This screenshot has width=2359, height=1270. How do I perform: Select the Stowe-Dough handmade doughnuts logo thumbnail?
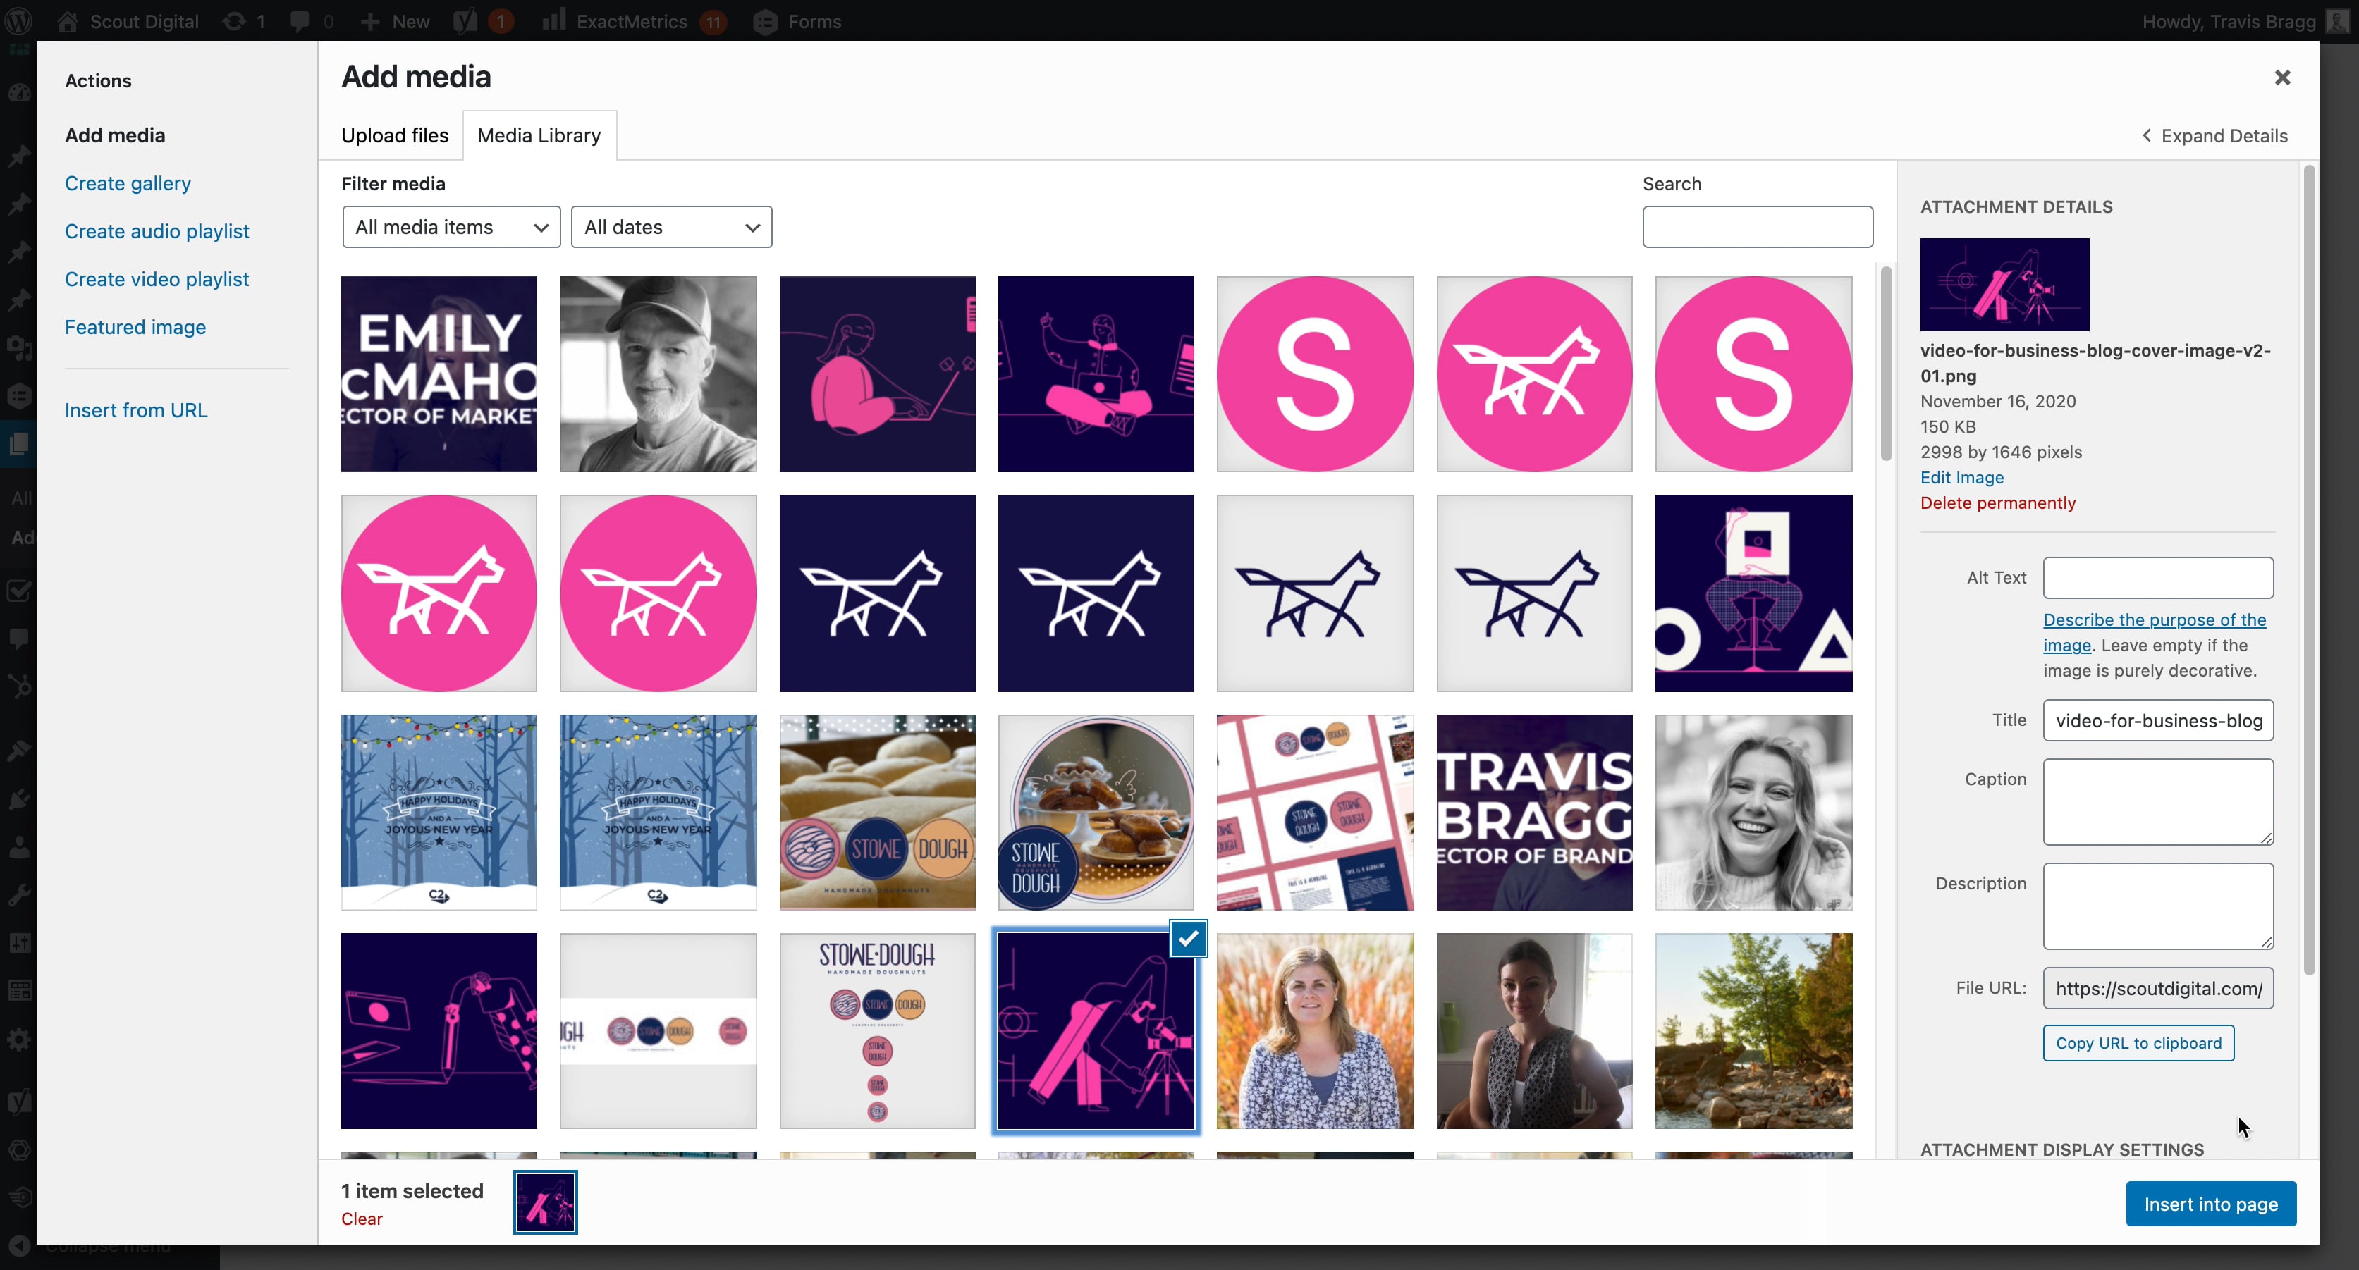click(x=876, y=1031)
